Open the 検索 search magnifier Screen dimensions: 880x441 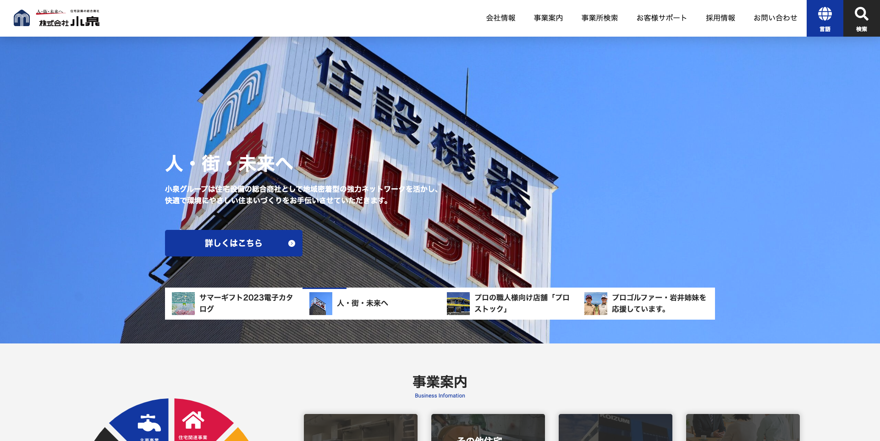point(862,18)
